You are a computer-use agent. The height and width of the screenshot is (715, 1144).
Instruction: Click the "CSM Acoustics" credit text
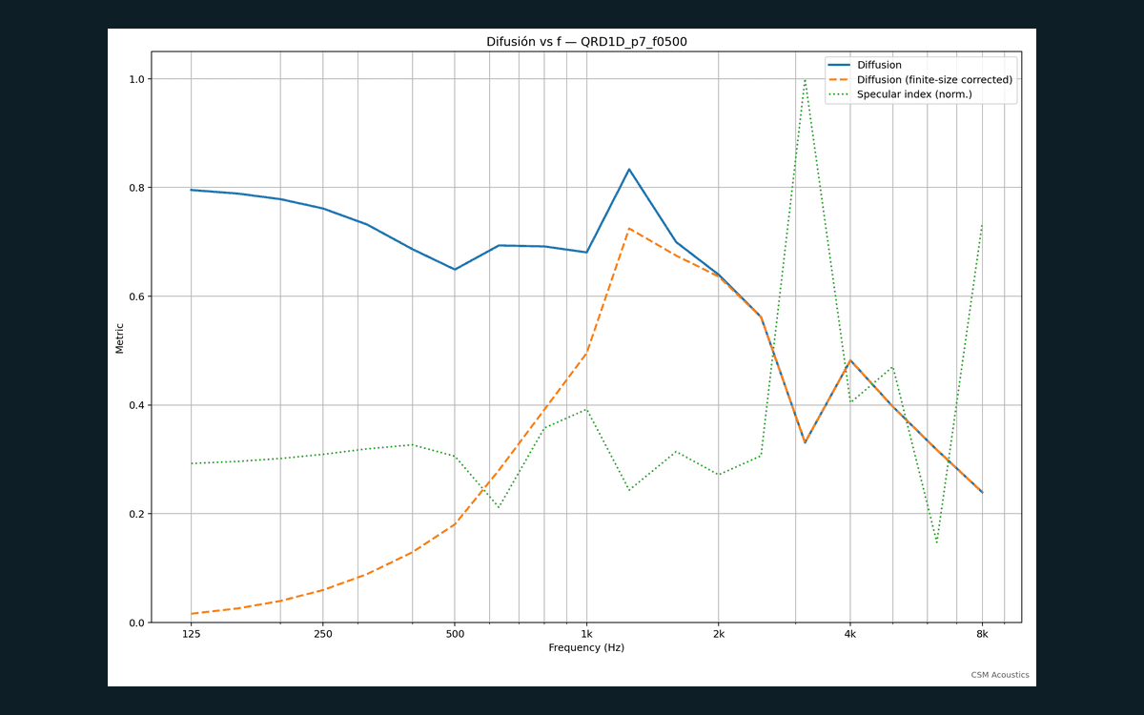pyautogui.click(x=1000, y=675)
